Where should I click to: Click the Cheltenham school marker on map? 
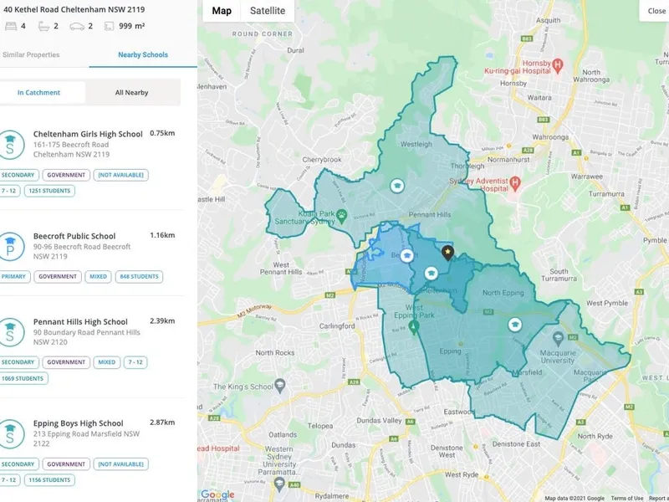pos(431,274)
